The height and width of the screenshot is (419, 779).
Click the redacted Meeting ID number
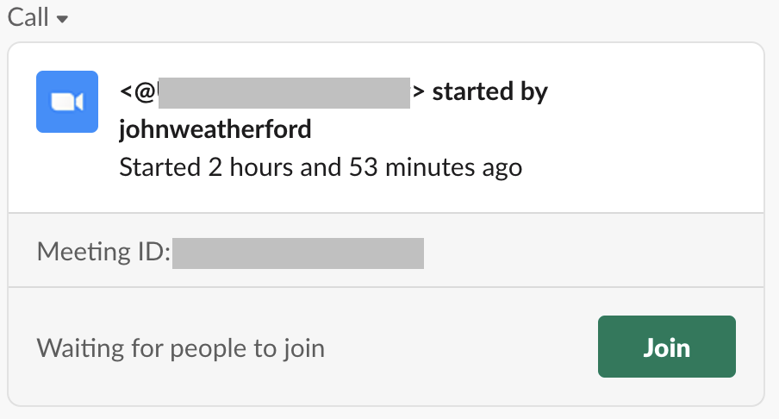click(297, 253)
